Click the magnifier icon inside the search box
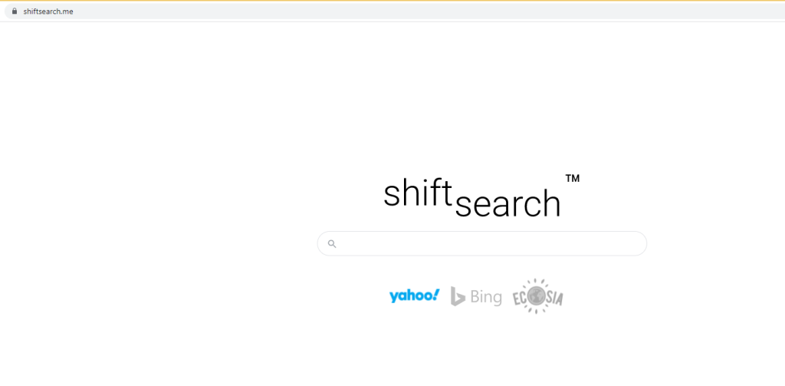The image size is (785, 386). tap(332, 244)
